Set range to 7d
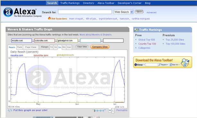 coord(51,47)
